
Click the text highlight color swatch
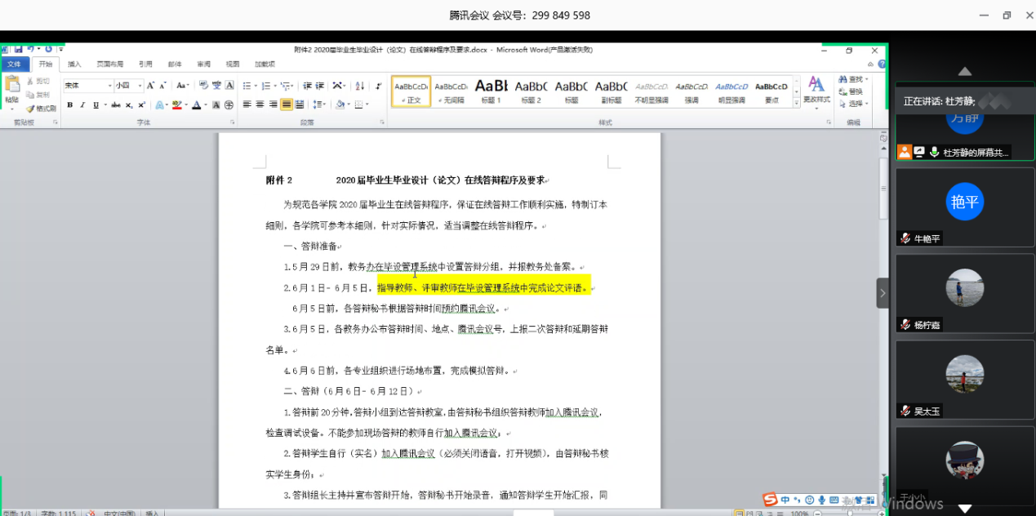click(x=177, y=105)
